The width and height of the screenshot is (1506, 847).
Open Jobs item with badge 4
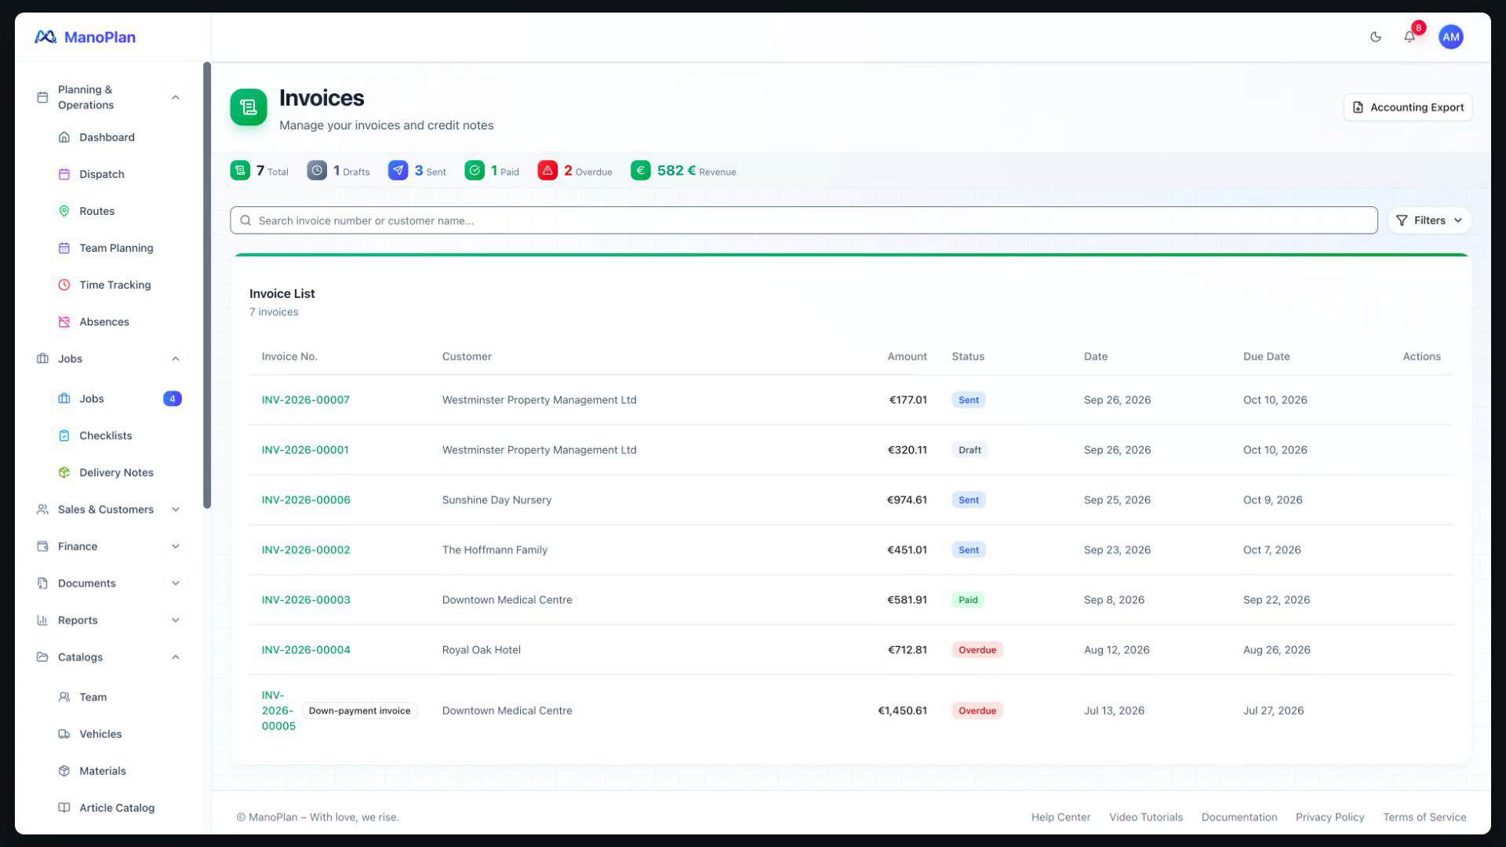(118, 398)
